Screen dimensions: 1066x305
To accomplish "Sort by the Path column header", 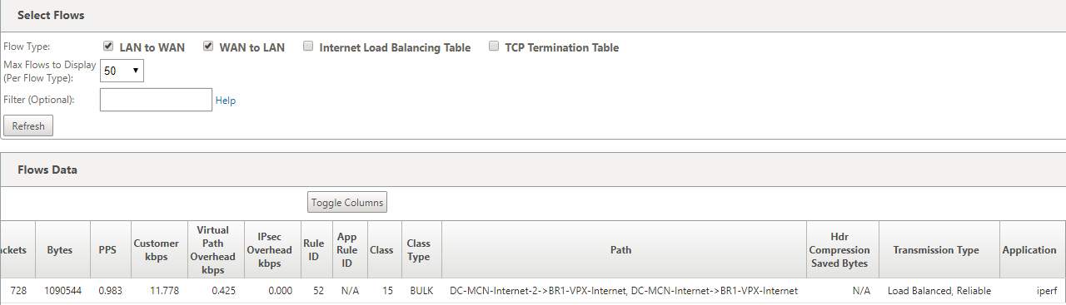I will [624, 250].
